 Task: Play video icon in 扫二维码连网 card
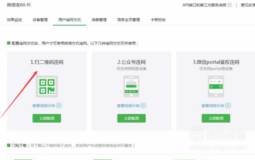pos(59,106)
